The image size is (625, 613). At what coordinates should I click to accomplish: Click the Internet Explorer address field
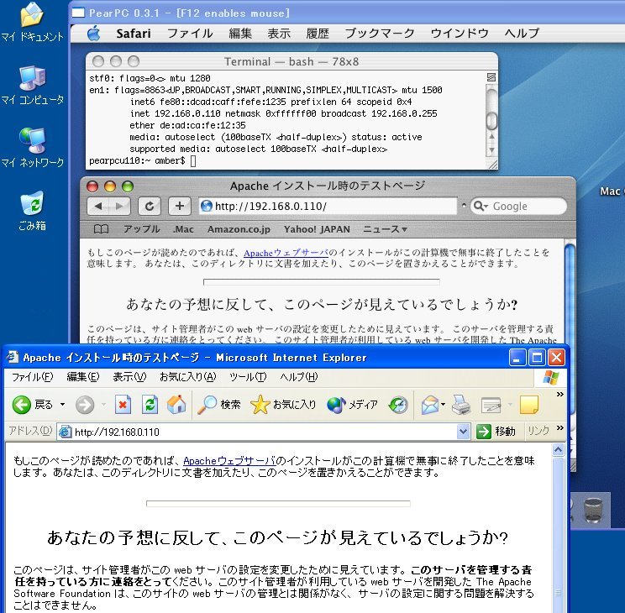[x=263, y=432]
